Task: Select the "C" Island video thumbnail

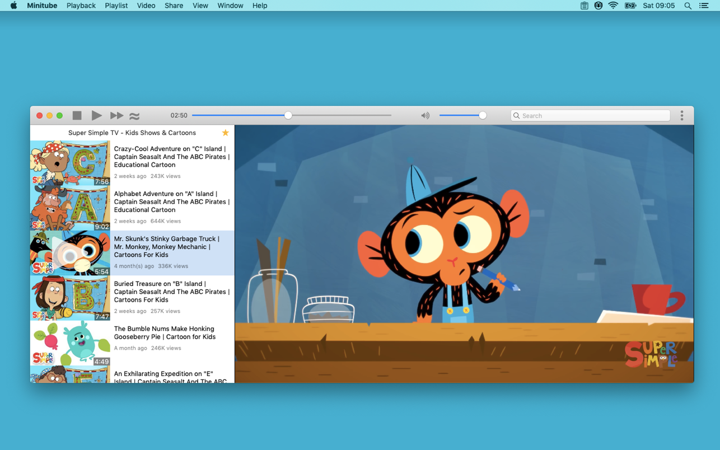Action: pyautogui.click(x=70, y=163)
